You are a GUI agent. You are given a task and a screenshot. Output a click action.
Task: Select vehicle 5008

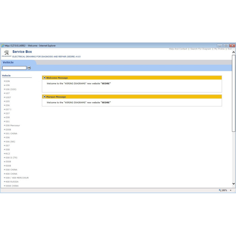tap(8, 166)
